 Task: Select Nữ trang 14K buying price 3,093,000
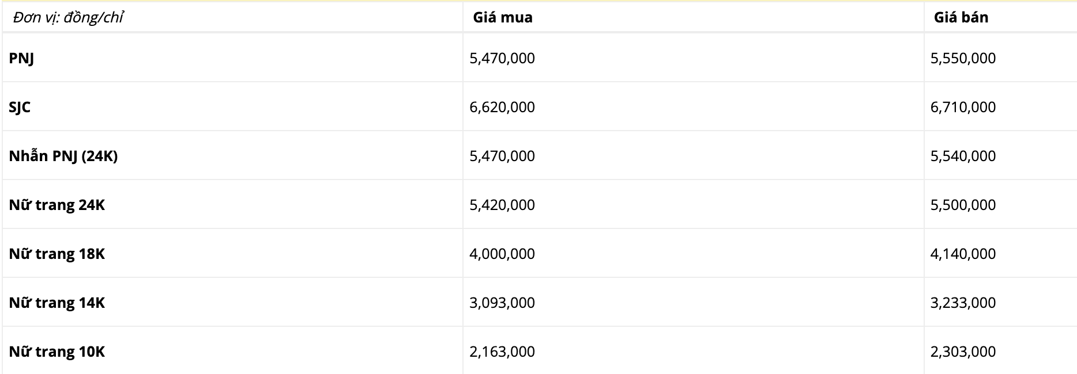(x=502, y=303)
